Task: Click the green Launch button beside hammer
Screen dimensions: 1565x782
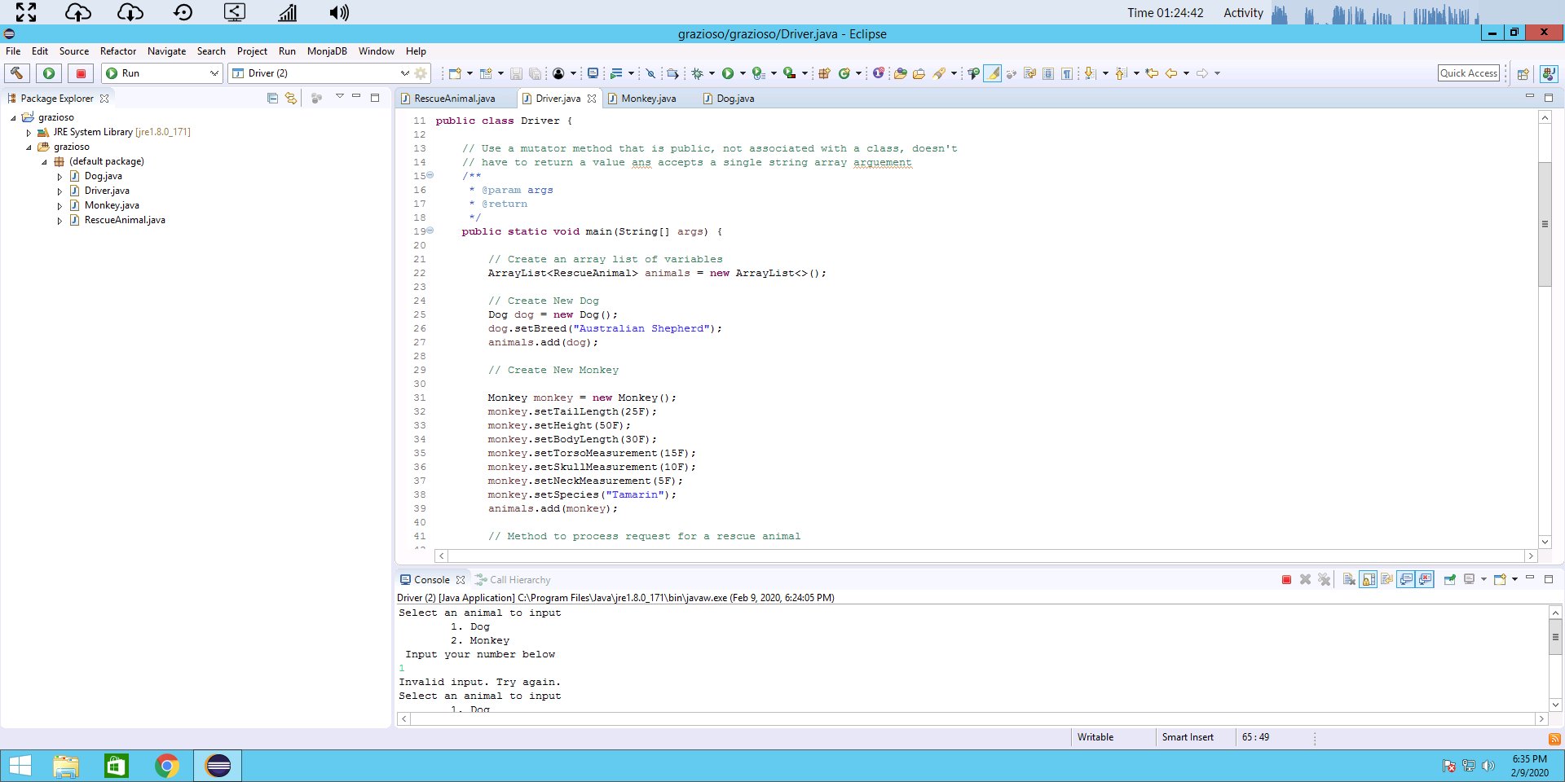Action: coord(49,73)
